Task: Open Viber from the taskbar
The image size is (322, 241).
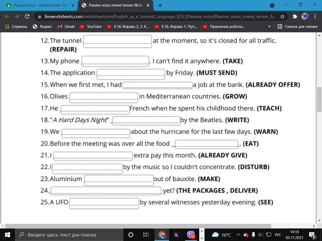Action: [x=191, y=235]
